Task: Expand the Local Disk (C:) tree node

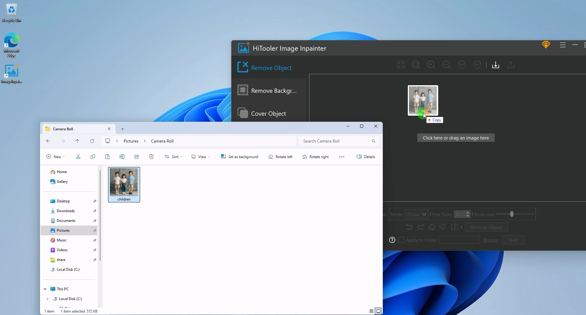Action: (x=47, y=299)
